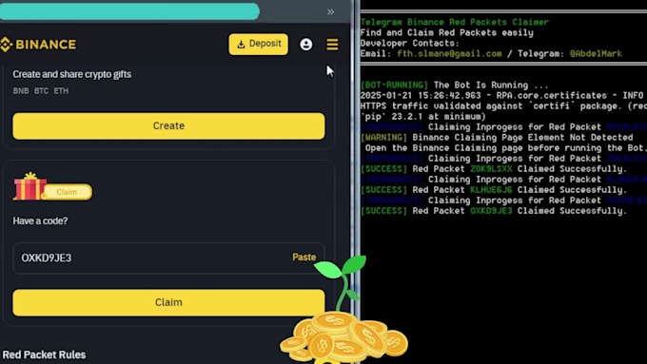647x364 pixels.
Task: Click 'Create and share crypto gifts' text
Action: (71, 74)
